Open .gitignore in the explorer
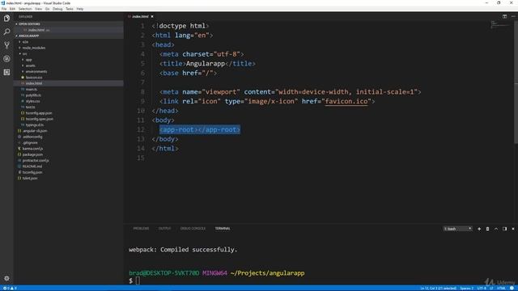 click(30, 143)
